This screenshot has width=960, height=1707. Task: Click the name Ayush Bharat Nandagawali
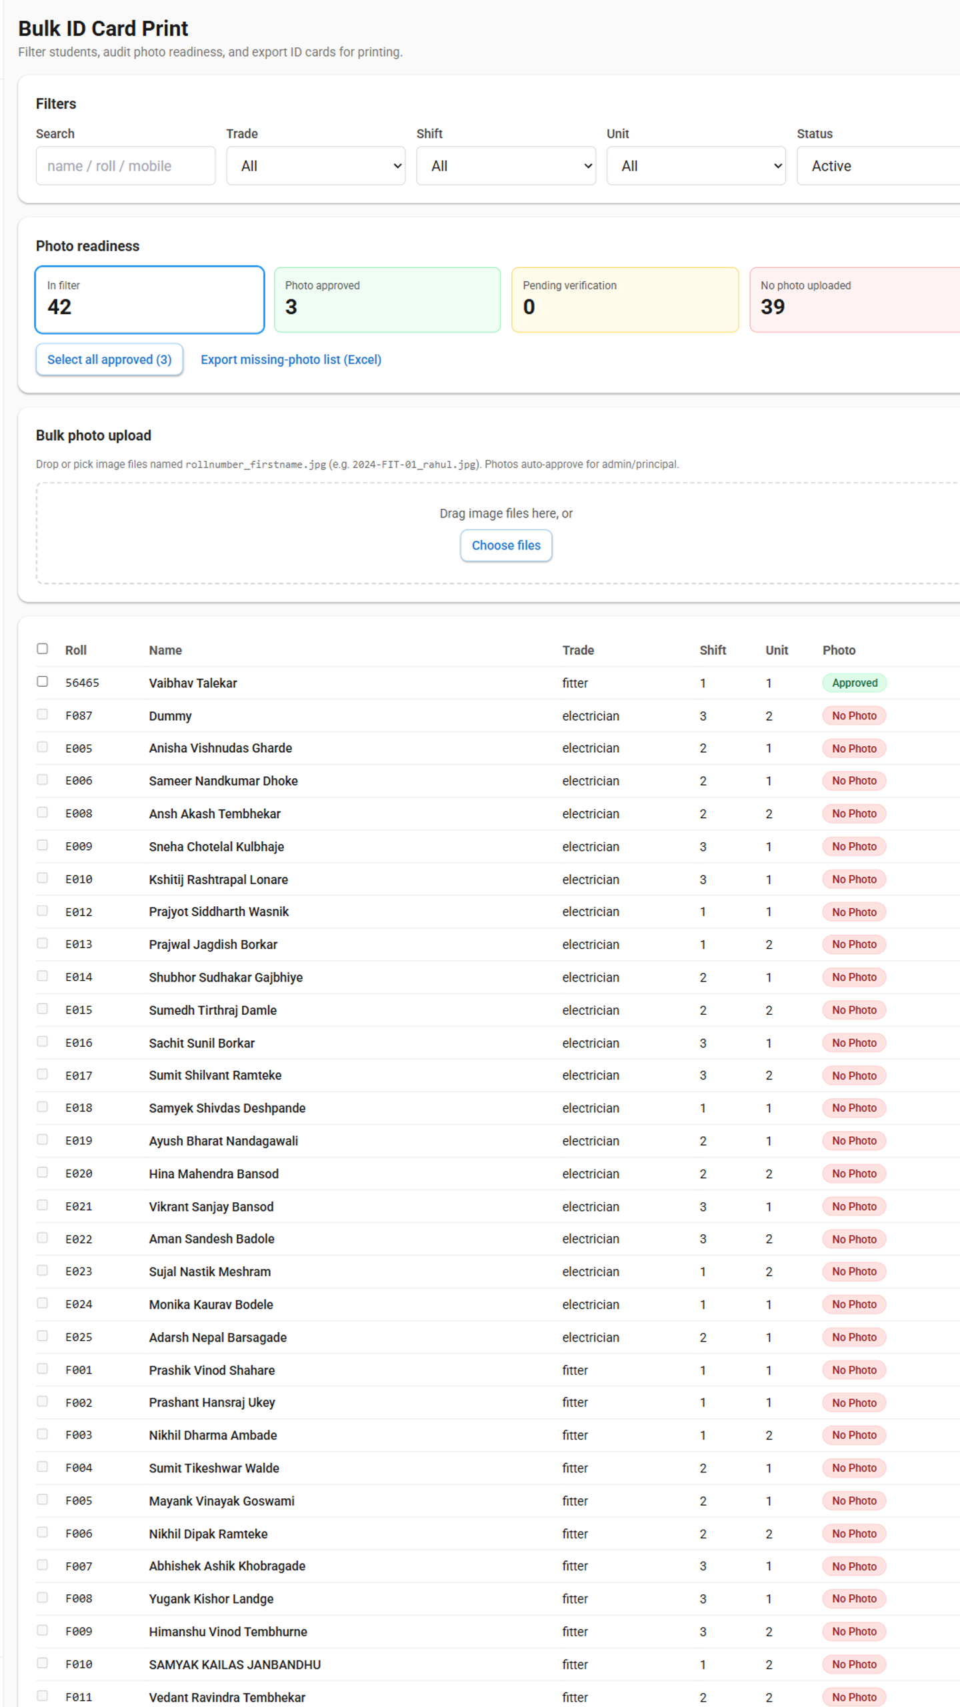[x=223, y=1141]
